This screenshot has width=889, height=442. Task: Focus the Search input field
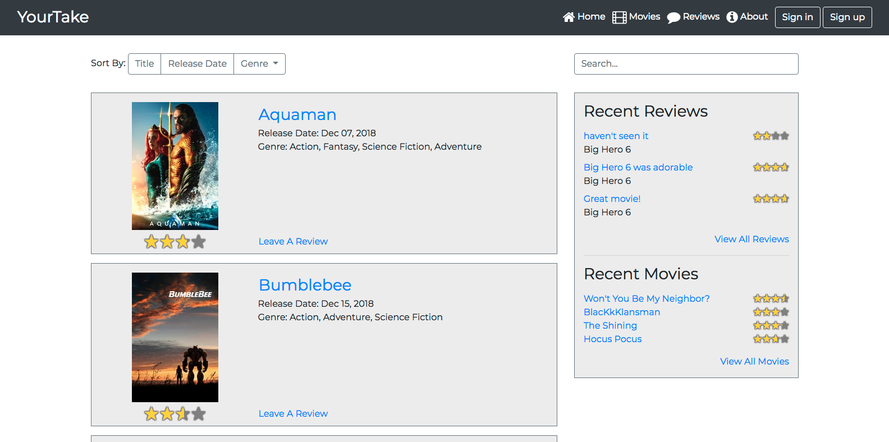686,64
